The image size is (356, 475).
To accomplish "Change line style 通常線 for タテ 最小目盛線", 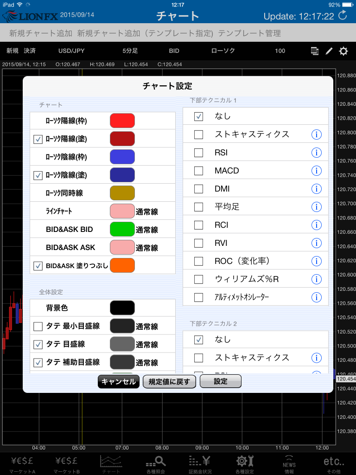I will click(x=147, y=327).
